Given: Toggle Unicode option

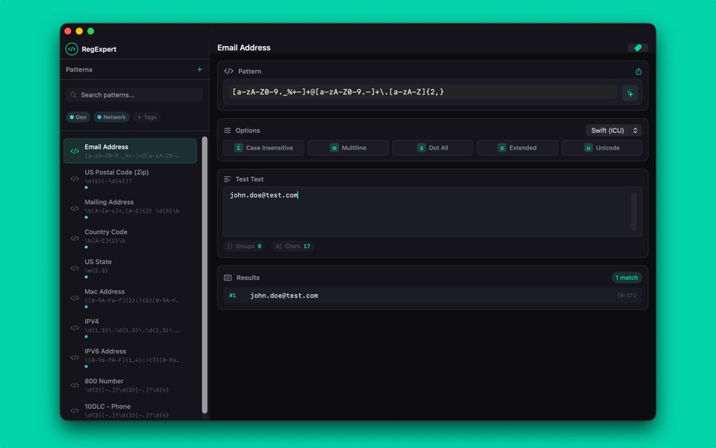Looking at the screenshot, I should point(602,148).
